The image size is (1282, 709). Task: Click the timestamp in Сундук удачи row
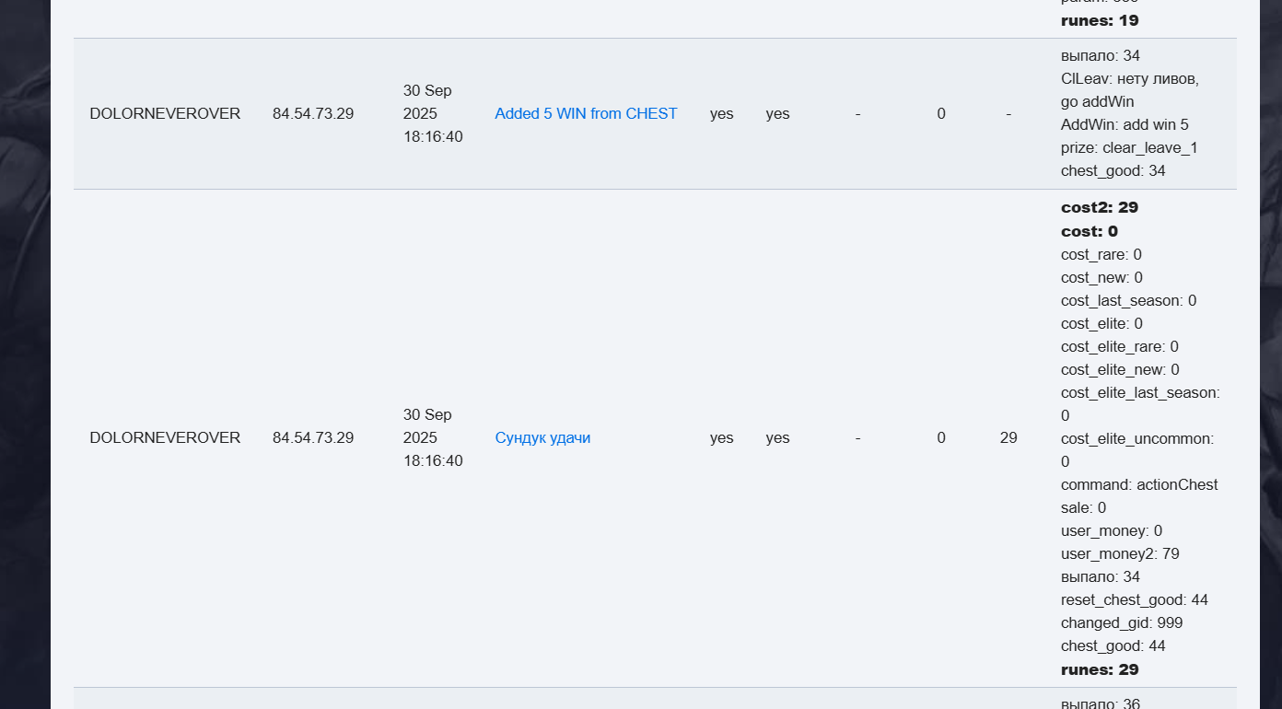tap(433, 438)
